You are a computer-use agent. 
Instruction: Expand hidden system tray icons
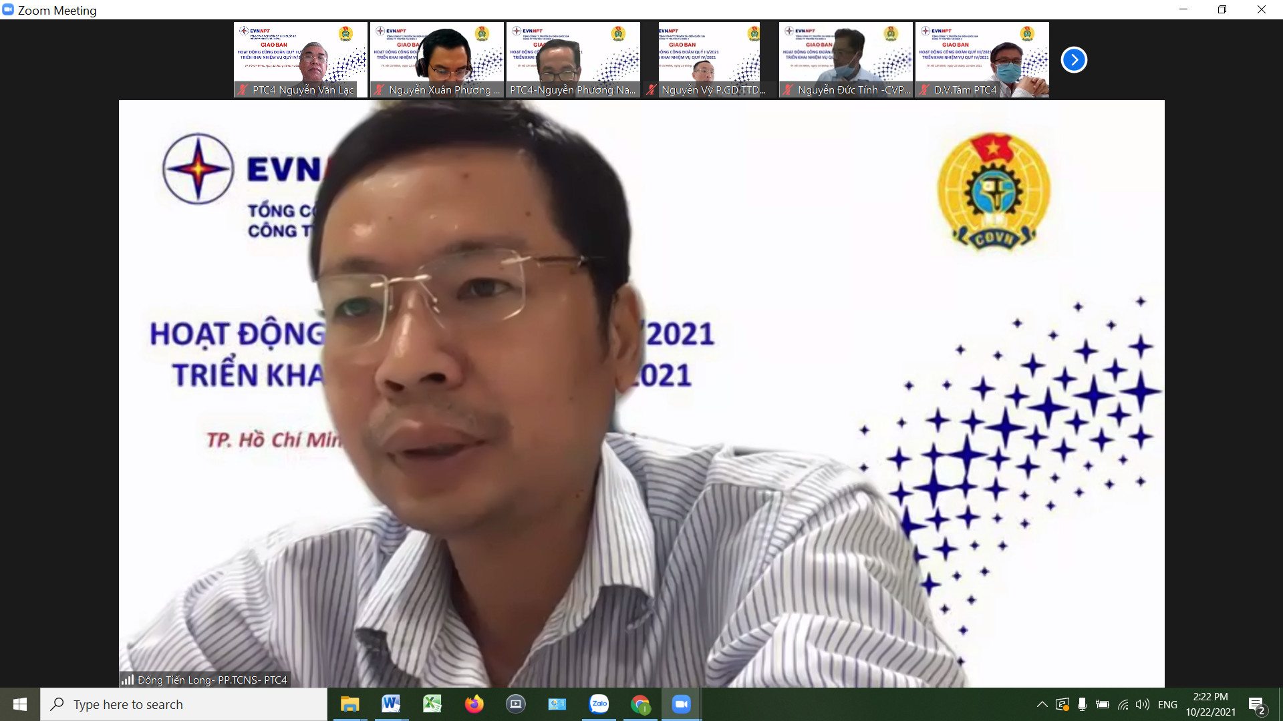[x=1042, y=704]
